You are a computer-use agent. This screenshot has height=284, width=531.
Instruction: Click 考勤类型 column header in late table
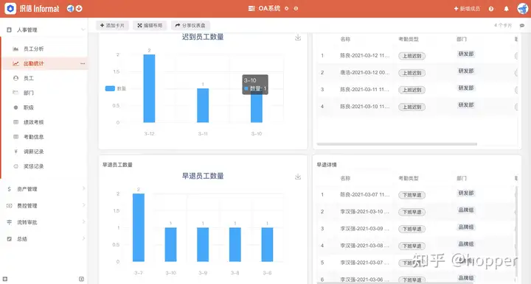[409, 39]
